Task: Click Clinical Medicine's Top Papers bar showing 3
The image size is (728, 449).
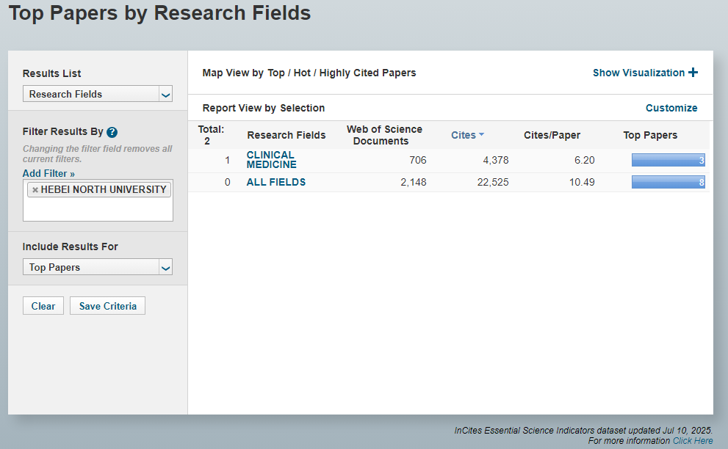Action: pos(668,160)
